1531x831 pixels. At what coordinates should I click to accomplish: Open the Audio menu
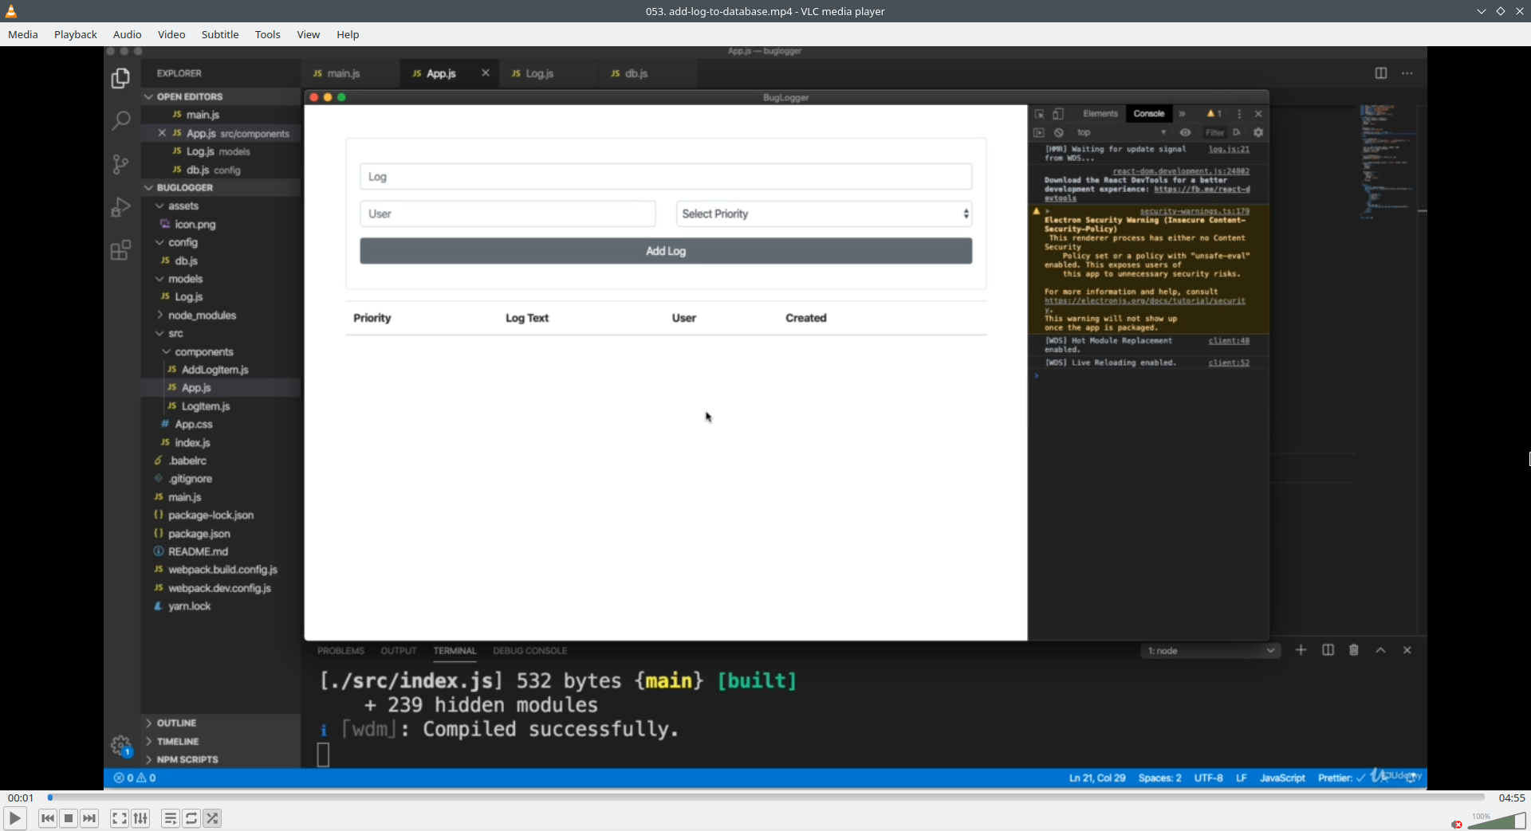128,34
